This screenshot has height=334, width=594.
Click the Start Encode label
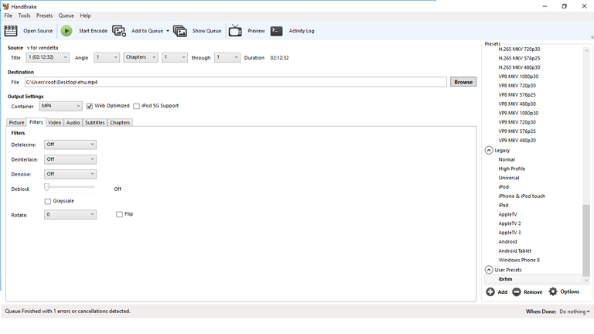click(93, 31)
